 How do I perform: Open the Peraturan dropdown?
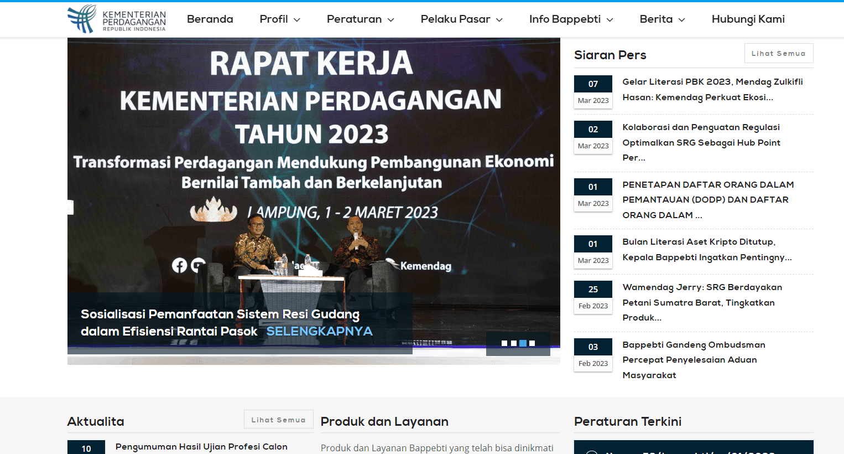(360, 19)
